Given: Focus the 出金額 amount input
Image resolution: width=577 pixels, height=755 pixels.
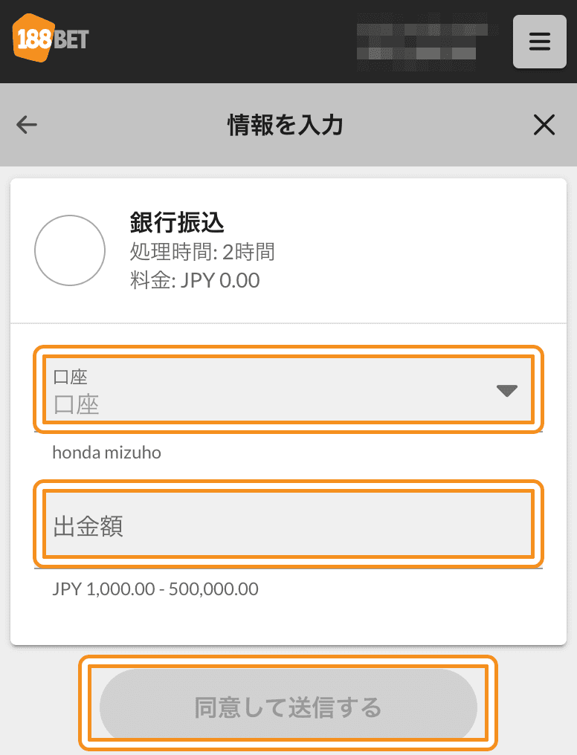Looking at the screenshot, I should (x=288, y=524).
